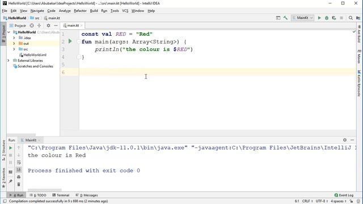Viewport: 363px width, 204px height.
Task: Run main function from the gutter play icon
Action: (x=70, y=41)
